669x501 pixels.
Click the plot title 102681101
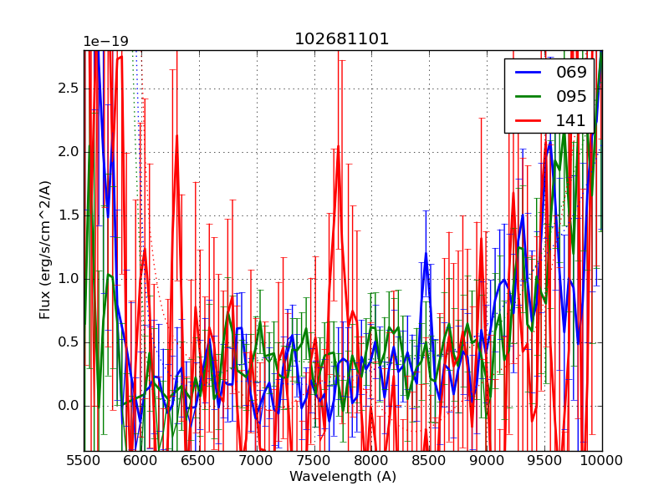pos(342,39)
